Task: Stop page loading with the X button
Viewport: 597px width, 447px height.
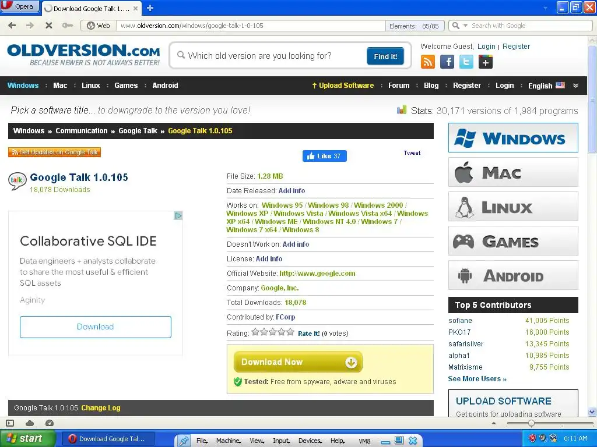Action: (49, 26)
